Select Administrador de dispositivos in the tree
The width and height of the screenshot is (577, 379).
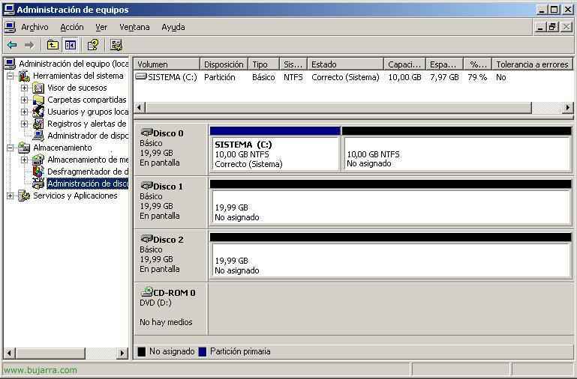pos(88,136)
